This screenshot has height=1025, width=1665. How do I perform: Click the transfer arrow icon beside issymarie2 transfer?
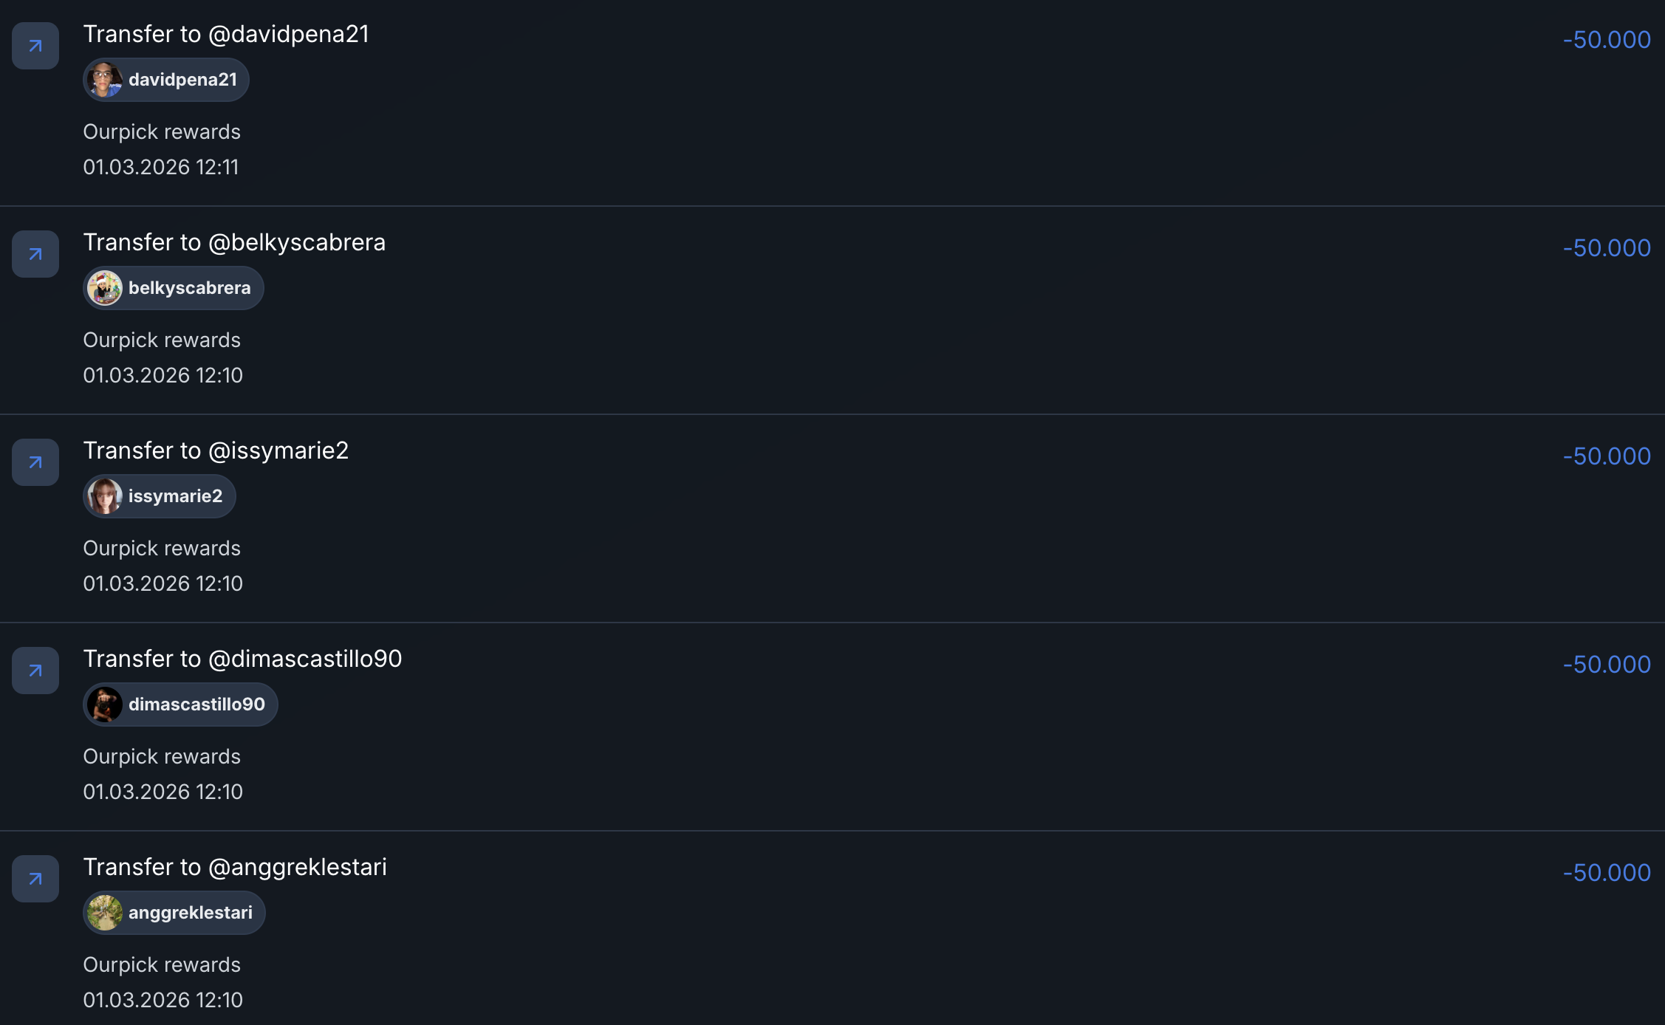[35, 462]
